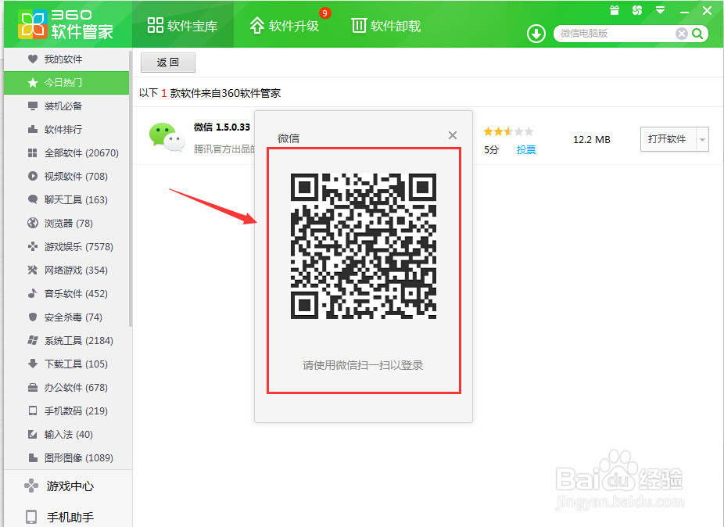The height and width of the screenshot is (527, 724).
Task: Click the 5分 score text
Action: click(x=491, y=149)
